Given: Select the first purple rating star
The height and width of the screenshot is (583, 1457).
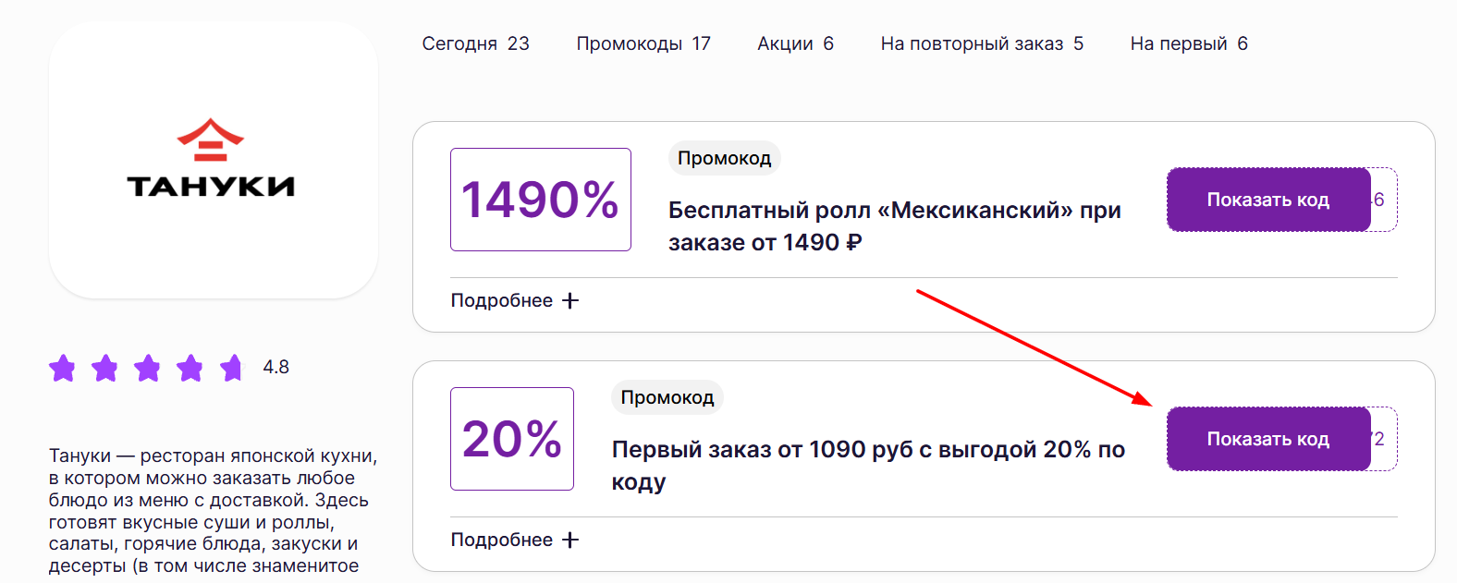Looking at the screenshot, I should (62, 368).
